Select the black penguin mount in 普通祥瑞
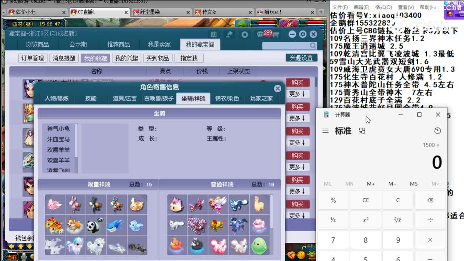Screen dimensions: 464x261 198,246
